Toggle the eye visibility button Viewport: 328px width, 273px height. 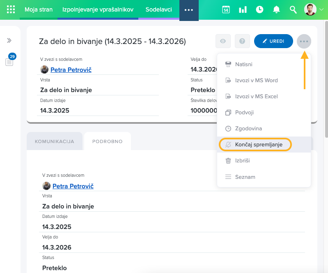click(223, 41)
